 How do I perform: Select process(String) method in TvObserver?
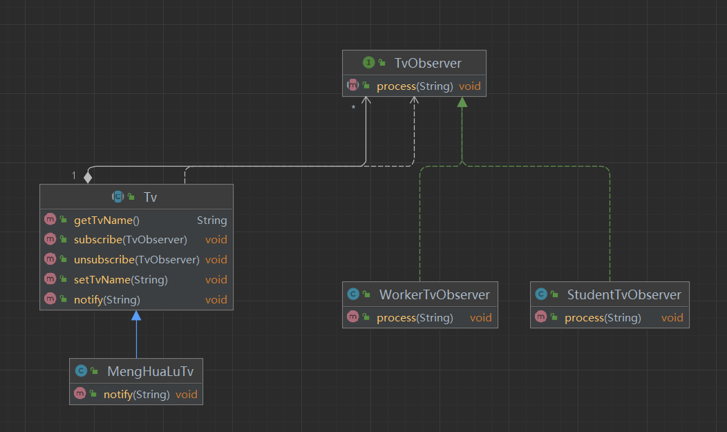(415, 86)
